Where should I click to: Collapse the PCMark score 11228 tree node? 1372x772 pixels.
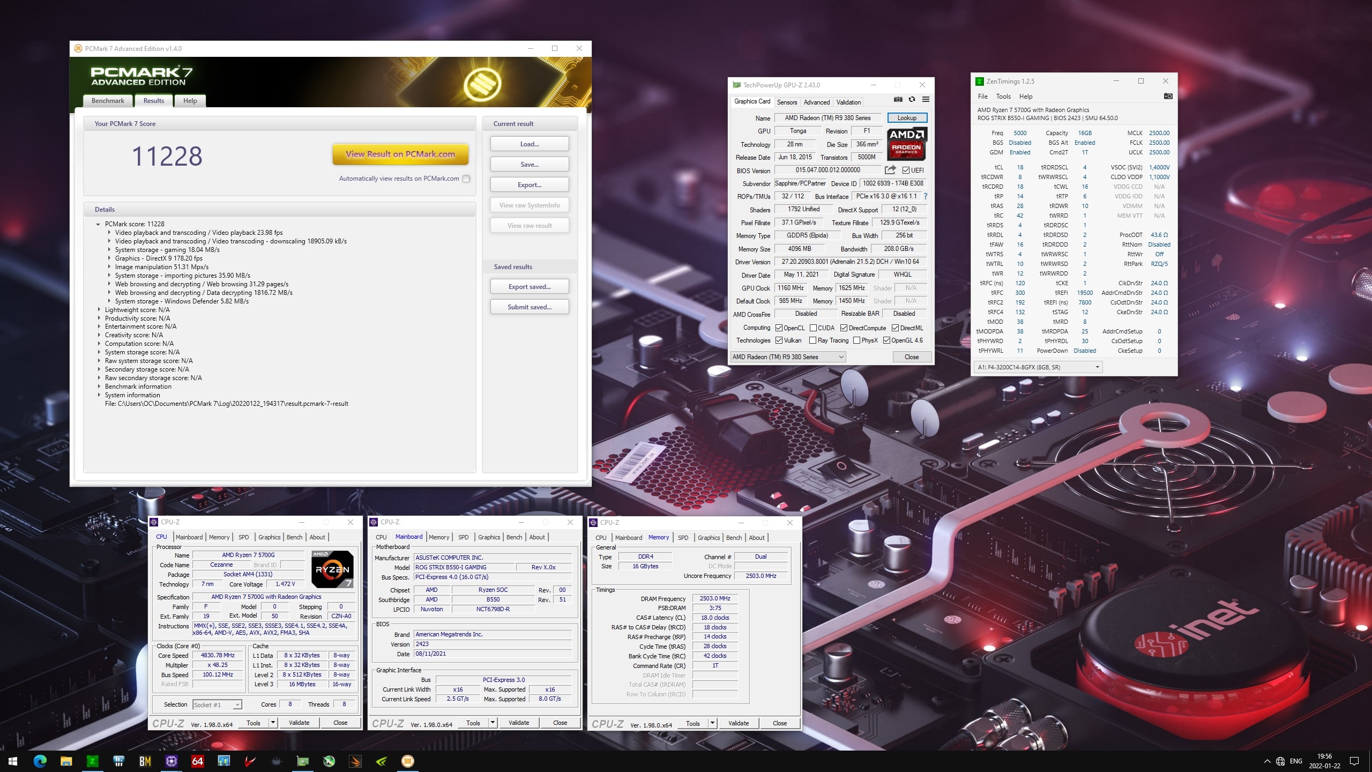[x=99, y=224]
